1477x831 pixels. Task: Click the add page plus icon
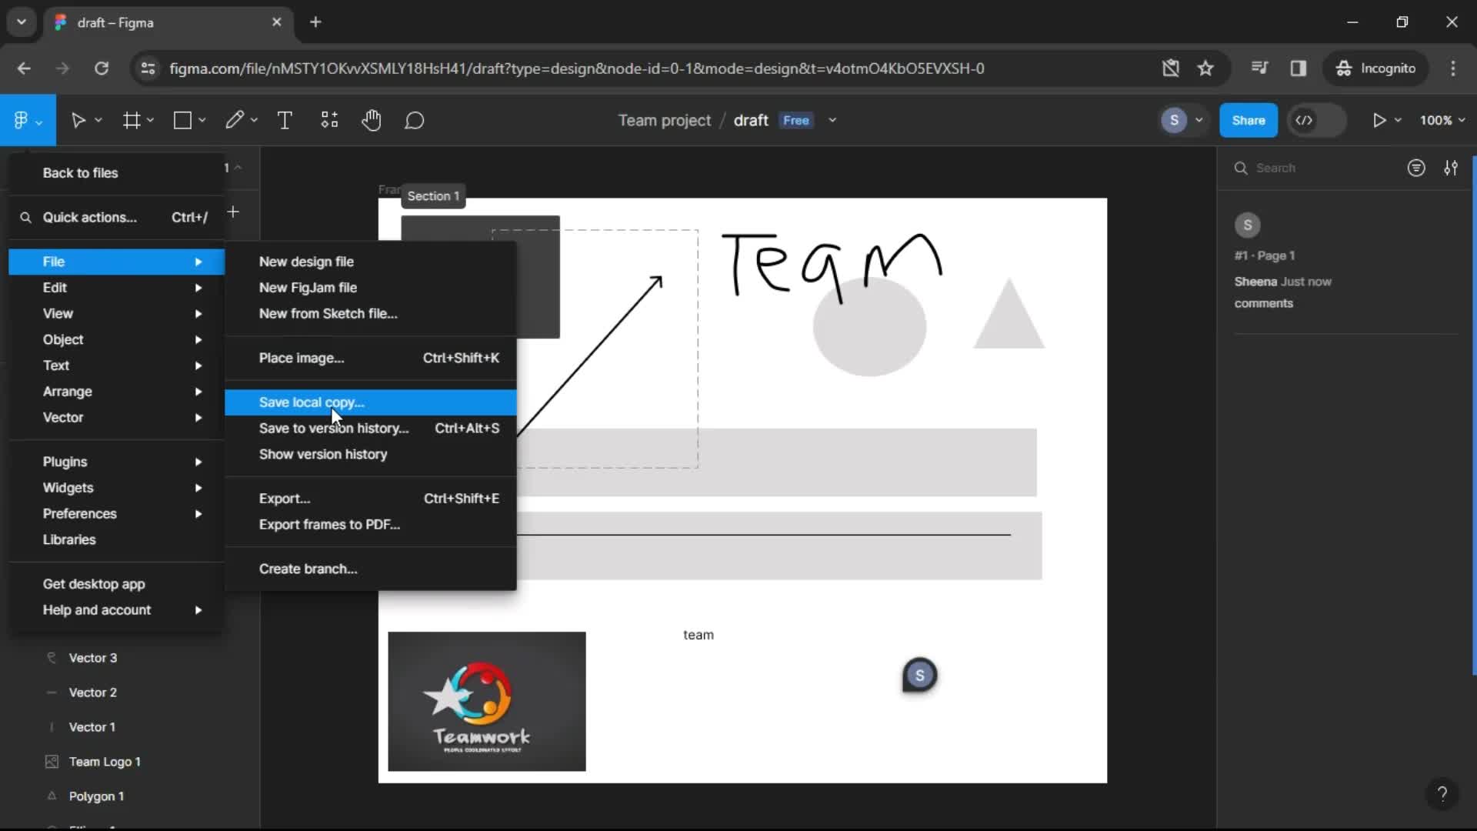[x=233, y=212]
